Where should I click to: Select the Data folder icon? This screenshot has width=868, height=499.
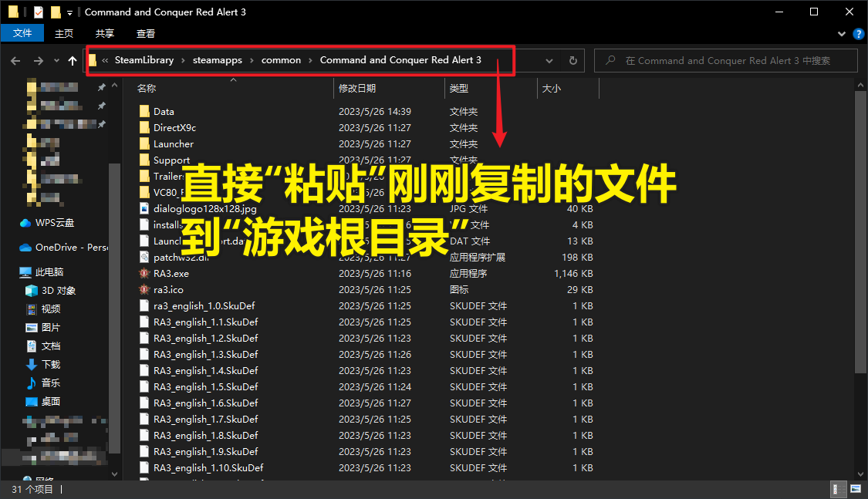coord(144,111)
